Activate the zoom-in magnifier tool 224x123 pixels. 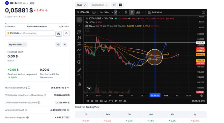pos(79,76)
